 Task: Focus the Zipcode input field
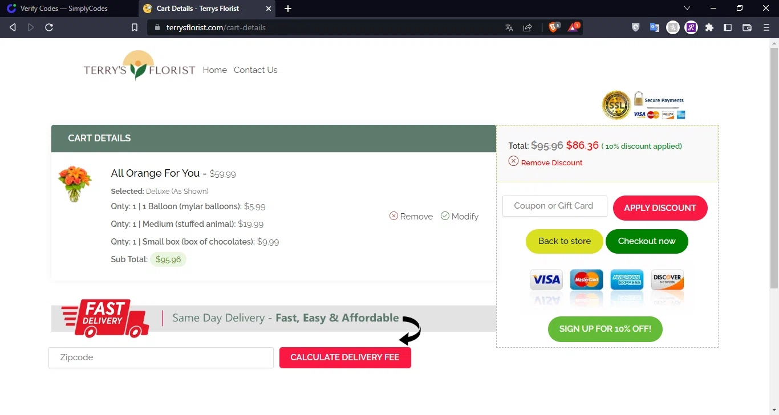tap(161, 357)
